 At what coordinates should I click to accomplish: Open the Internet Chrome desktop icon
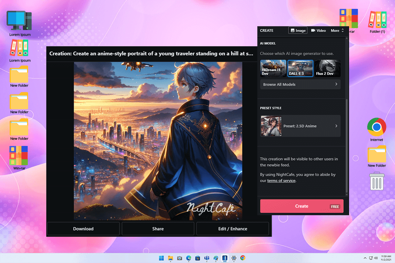pos(376,129)
